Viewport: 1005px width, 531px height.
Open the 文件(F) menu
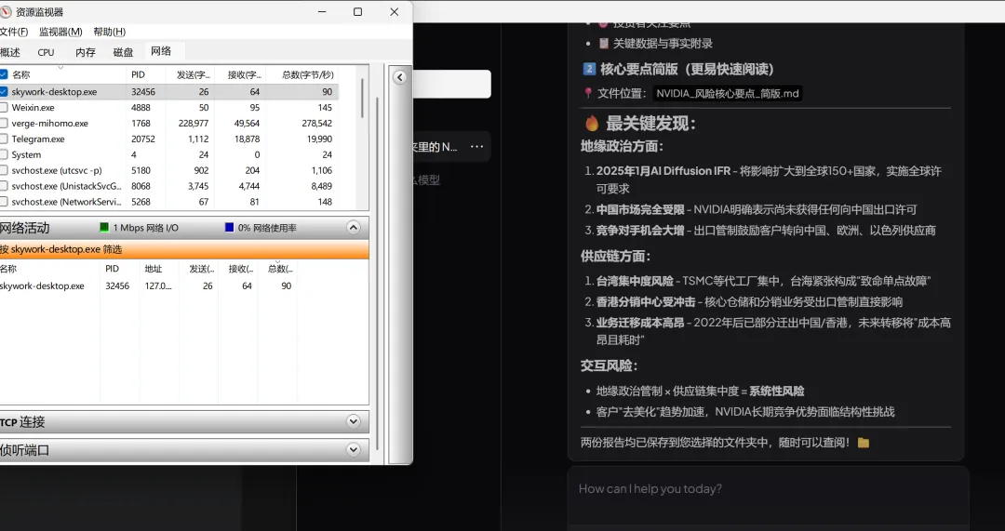[14, 32]
